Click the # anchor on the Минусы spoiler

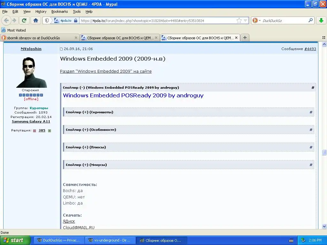(x=311, y=165)
